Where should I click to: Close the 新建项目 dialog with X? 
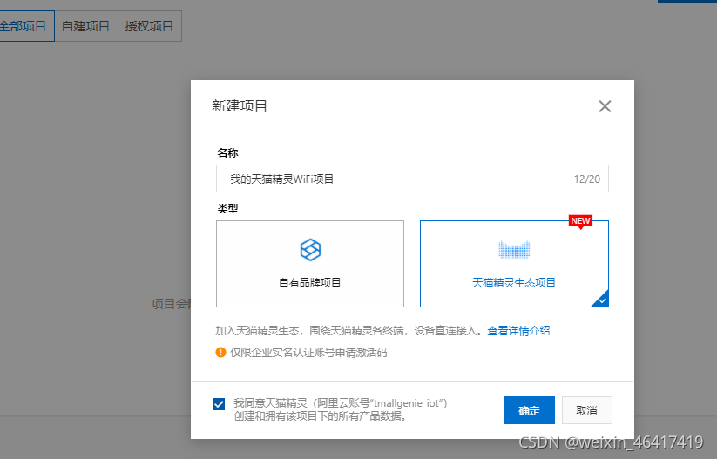pos(605,106)
